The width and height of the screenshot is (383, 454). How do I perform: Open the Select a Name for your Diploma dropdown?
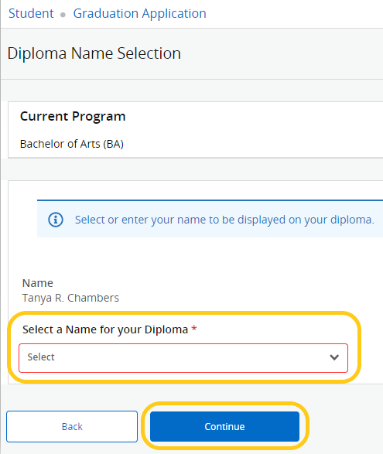[183, 358]
